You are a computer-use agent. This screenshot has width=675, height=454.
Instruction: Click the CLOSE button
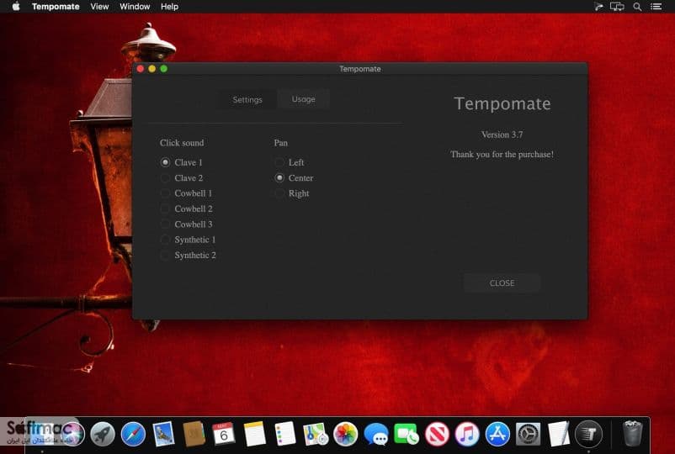click(502, 282)
